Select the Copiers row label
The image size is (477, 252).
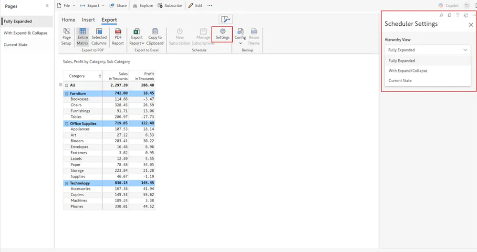(77, 195)
